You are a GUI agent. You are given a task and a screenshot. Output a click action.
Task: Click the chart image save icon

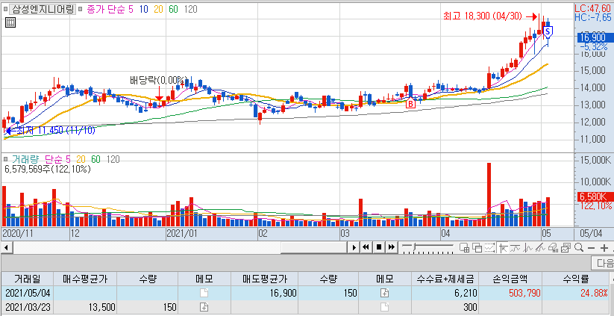[x=566, y=248]
